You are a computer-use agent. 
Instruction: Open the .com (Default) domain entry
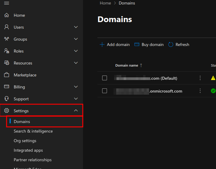tap(145, 78)
